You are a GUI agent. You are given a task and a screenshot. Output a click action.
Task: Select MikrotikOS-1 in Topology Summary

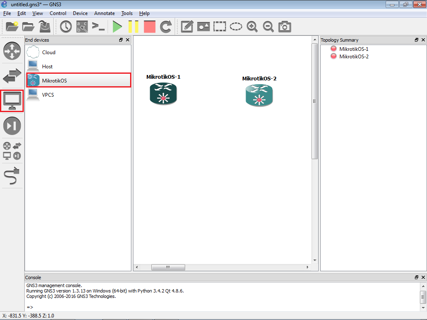354,49
